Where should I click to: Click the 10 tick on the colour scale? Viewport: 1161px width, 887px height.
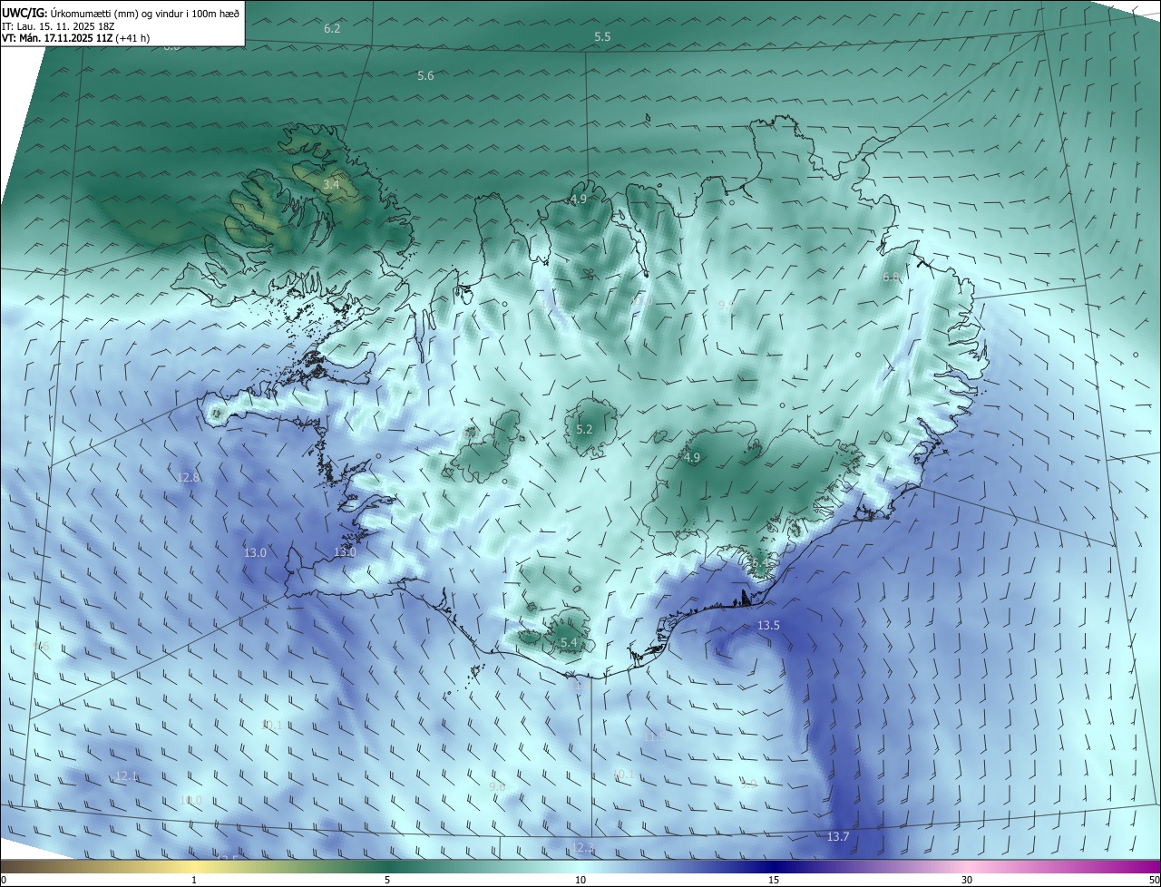pos(580,880)
